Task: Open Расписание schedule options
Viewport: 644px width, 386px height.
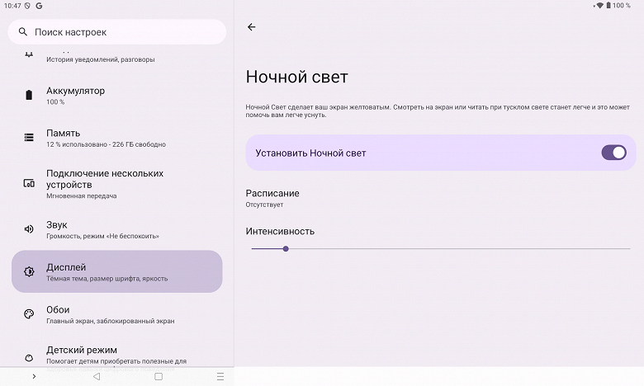Action: tap(272, 198)
